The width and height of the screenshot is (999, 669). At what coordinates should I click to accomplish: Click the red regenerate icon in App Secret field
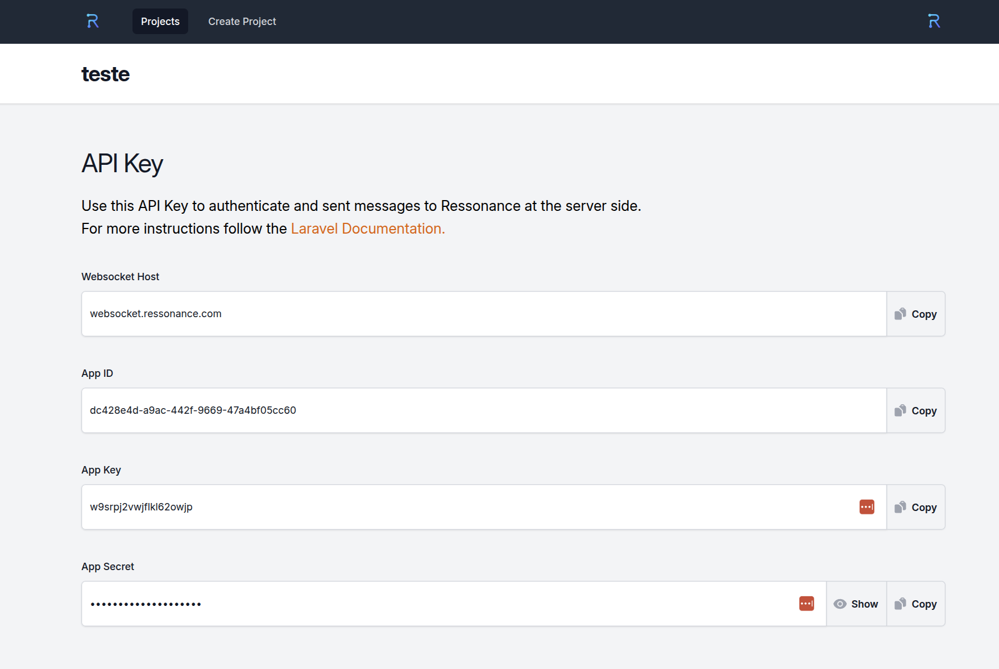click(806, 603)
